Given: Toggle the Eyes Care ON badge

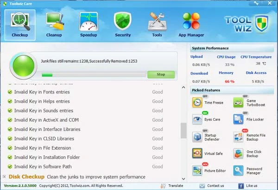Looking at the screenshot, I should click(205, 113).
